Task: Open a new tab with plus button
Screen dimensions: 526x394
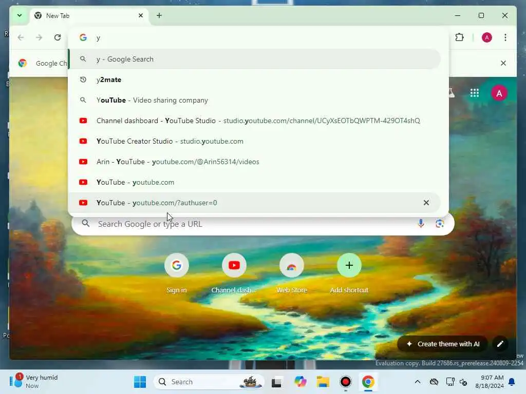Action: (x=159, y=15)
